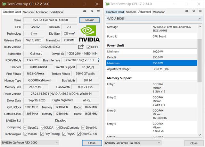The height and width of the screenshot is (147, 205).
Task: Select the Message BIOS row
Action: click(x=152, y=29)
